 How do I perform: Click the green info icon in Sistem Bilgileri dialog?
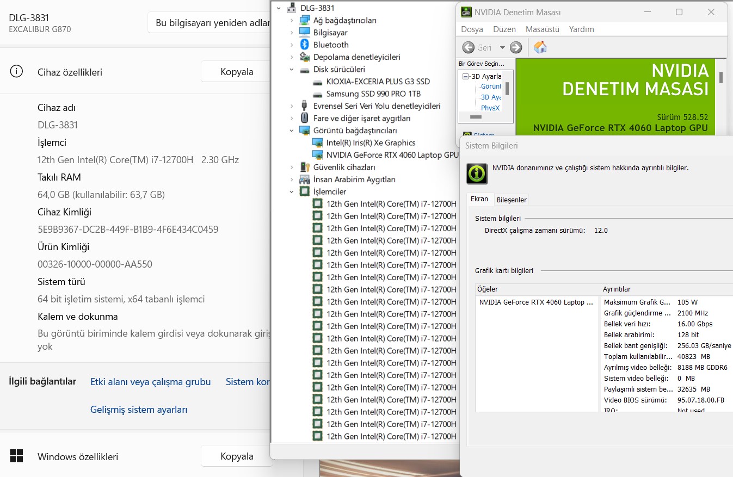[477, 174]
